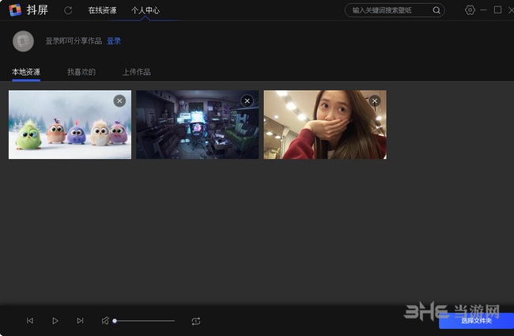Click the play button
Viewport: 514px width, 336px height.
pyautogui.click(x=55, y=321)
